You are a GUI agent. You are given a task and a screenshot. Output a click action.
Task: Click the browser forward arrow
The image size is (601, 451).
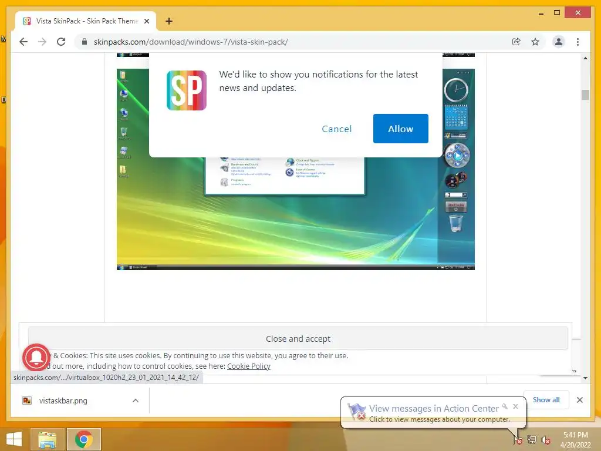click(x=42, y=42)
